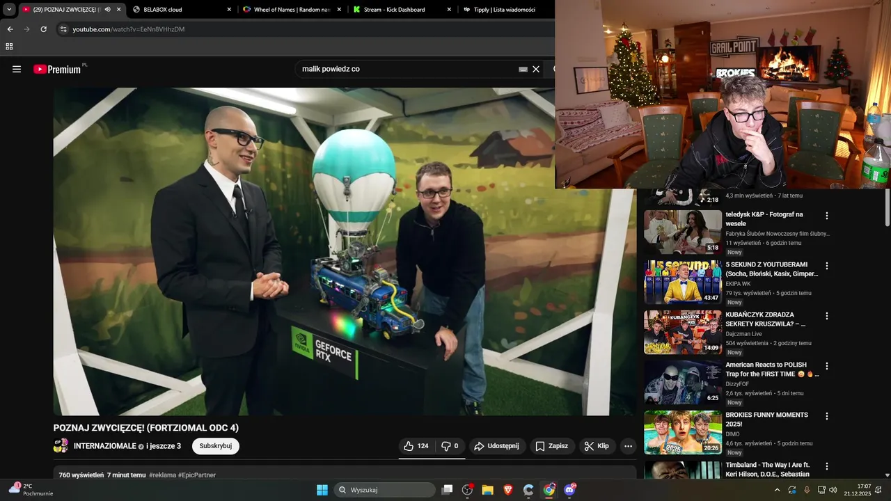
Task: Close the Wheel of Names tab
Action: pos(339,10)
